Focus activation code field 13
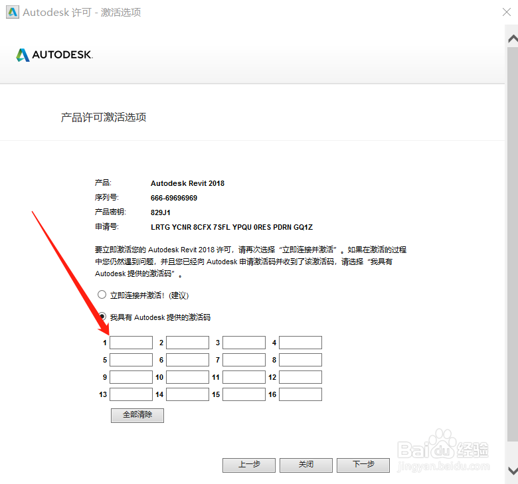This screenshot has height=484, width=518. coord(131,394)
